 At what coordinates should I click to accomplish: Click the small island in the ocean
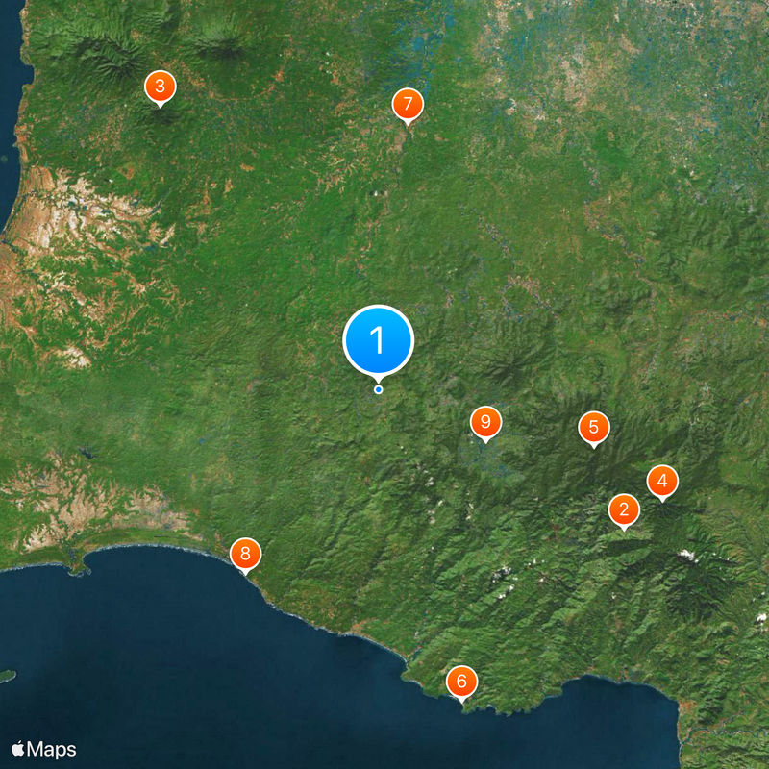pos(7,677)
